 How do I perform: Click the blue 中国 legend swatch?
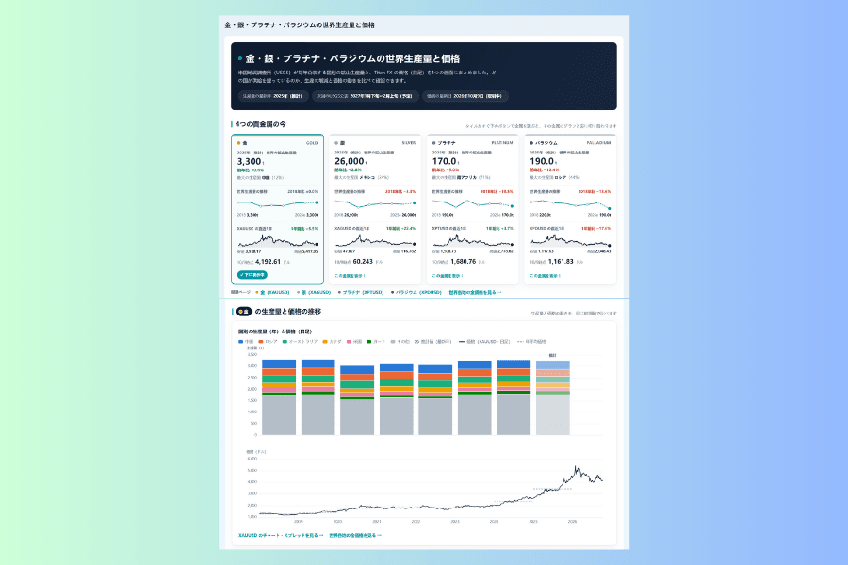tap(240, 342)
